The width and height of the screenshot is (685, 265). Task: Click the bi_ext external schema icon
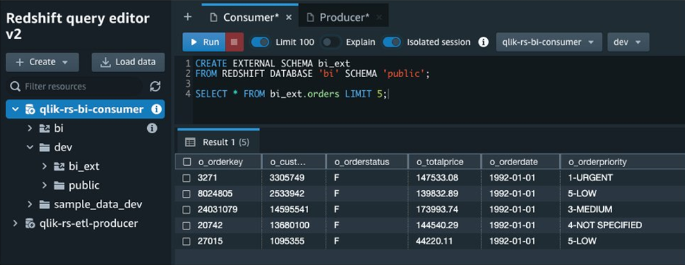pyautogui.click(x=59, y=166)
